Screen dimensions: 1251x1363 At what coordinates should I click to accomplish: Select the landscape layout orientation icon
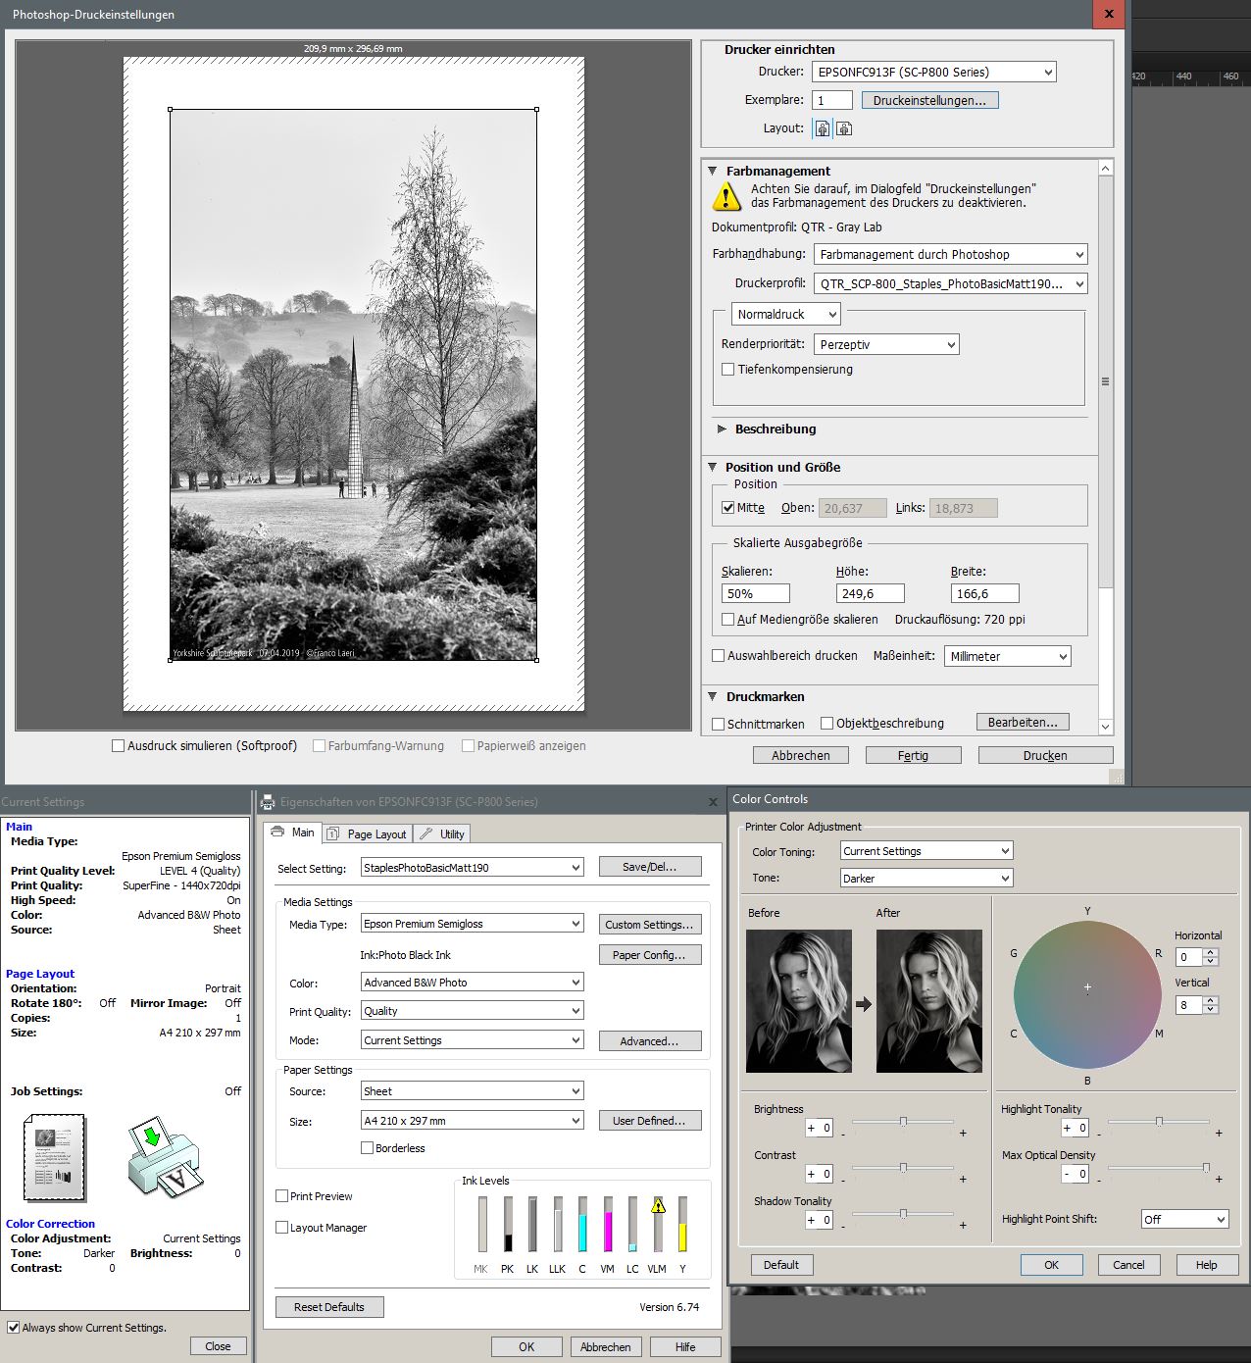(x=844, y=128)
